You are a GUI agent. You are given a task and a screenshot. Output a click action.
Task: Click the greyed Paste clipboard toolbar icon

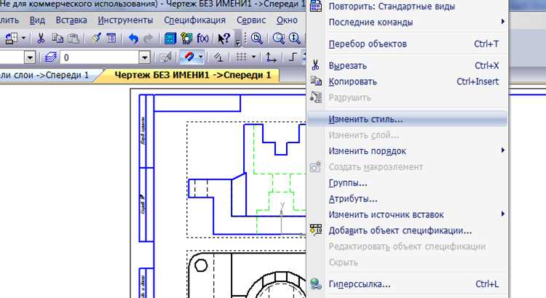(x=73, y=39)
